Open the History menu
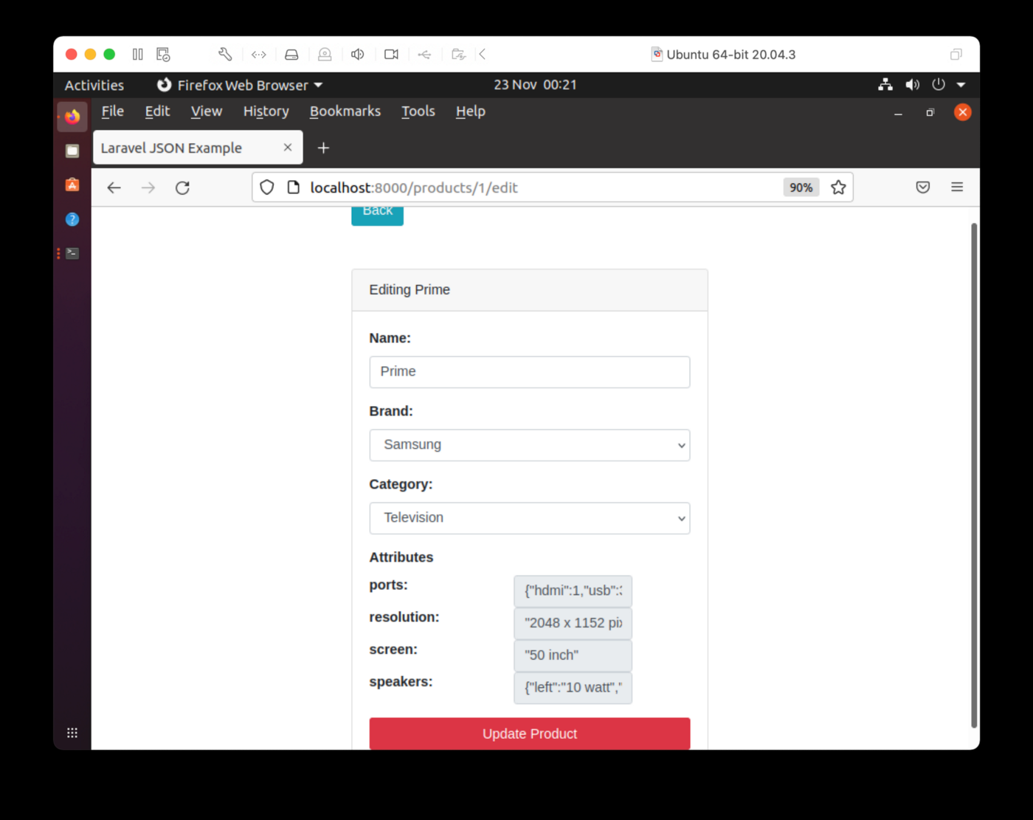1033x820 pixels. pyautogui.click(x=266, y=111)
